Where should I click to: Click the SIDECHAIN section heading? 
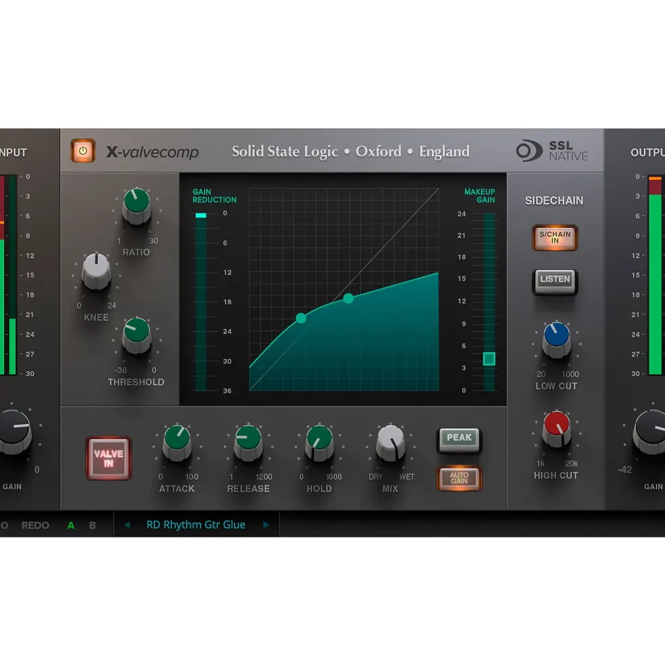[554, 201]
